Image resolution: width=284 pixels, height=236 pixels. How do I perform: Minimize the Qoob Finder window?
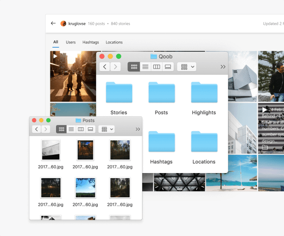(x=110, y=56)
